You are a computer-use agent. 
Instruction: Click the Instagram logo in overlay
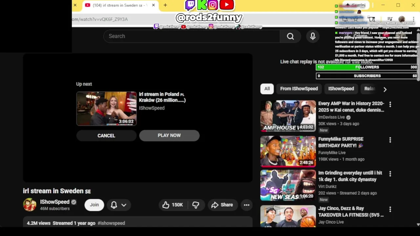click(213, 5)
